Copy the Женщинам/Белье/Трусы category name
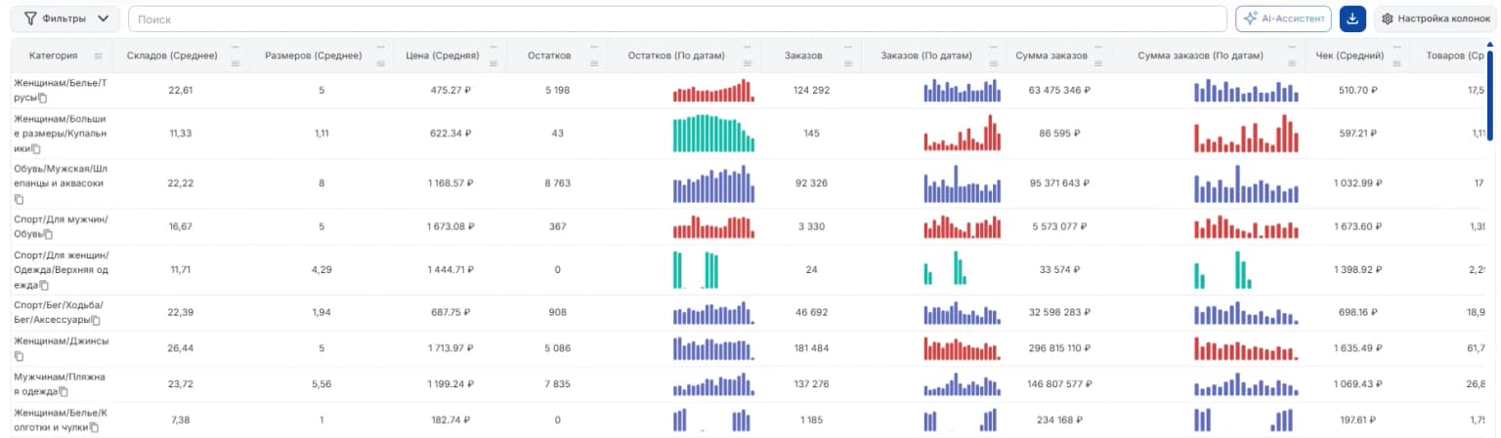1501x438 pixels. click(x=43, y=99)
